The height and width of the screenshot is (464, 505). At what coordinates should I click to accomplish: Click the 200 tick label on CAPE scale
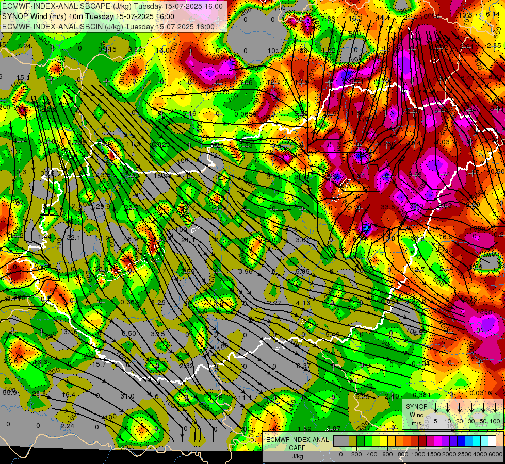pyautogui.click(x=356, y=454)
